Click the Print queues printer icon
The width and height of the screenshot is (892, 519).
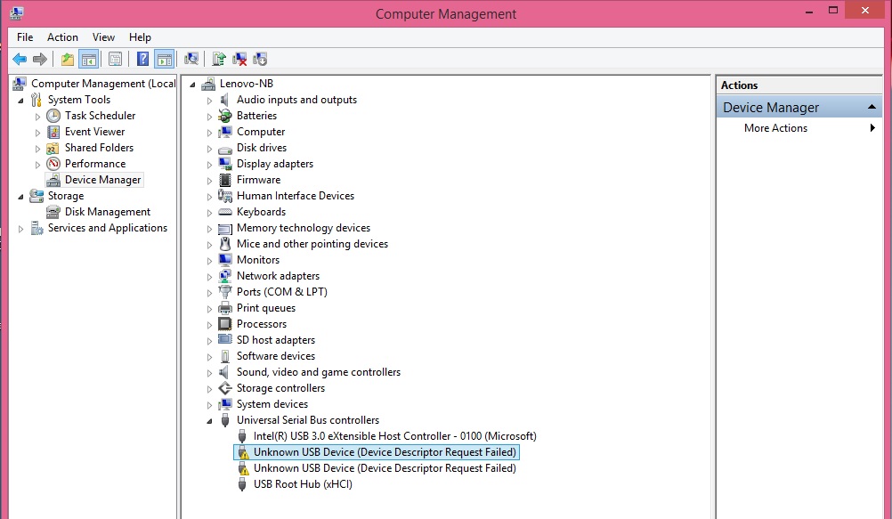click(225, 308)
